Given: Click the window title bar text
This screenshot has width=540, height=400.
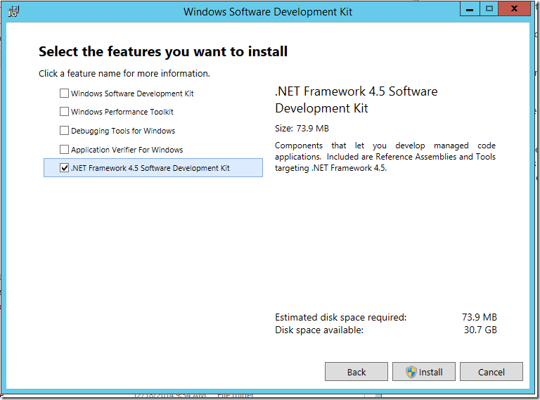Looking at the screenshot, I should click(267, 11).
